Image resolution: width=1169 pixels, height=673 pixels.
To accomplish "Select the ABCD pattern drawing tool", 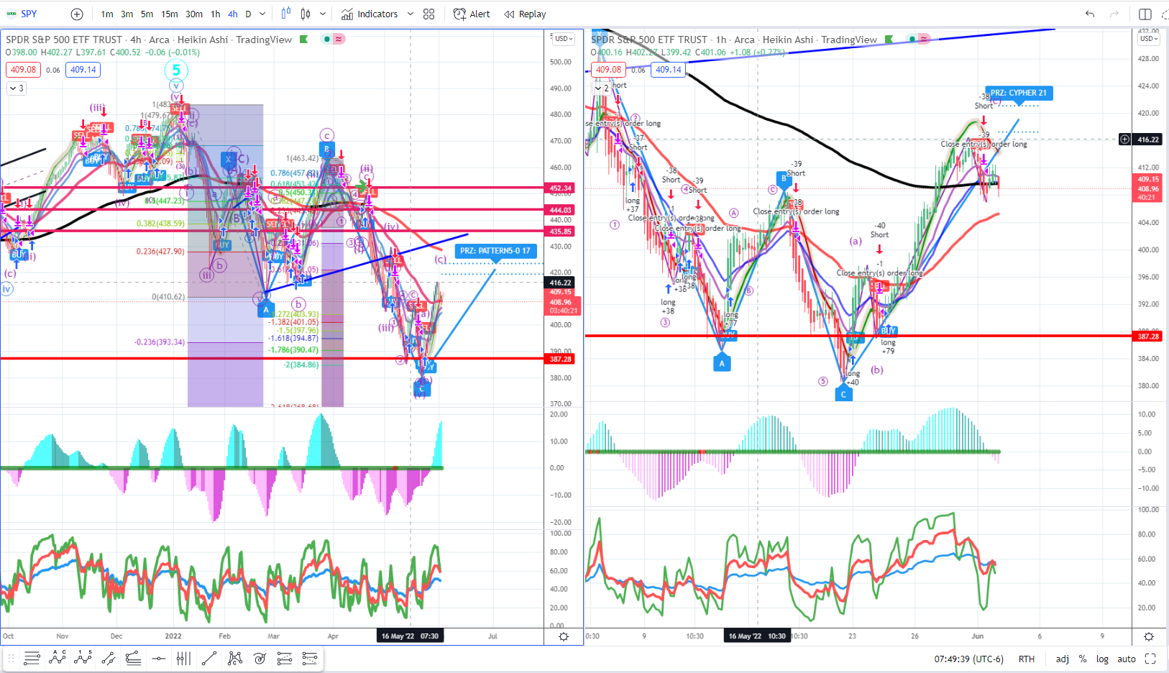I will coord(58,658).
